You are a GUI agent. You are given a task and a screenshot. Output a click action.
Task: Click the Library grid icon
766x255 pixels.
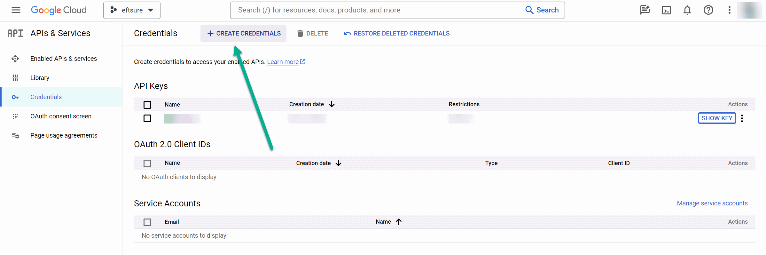point(15,78)
